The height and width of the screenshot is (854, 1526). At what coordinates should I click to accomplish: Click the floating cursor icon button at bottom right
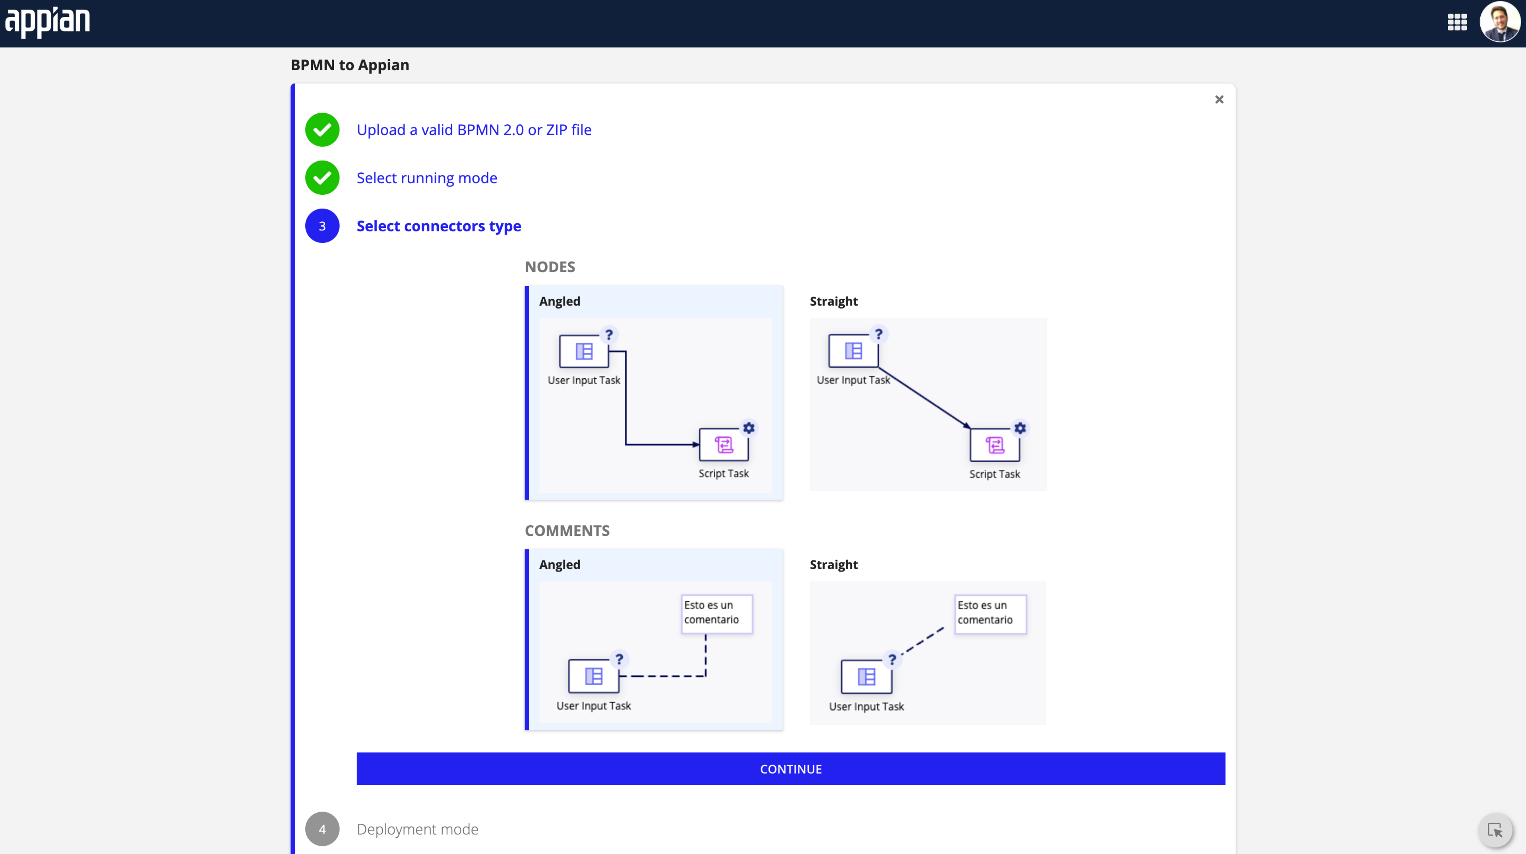[1495, 830]
